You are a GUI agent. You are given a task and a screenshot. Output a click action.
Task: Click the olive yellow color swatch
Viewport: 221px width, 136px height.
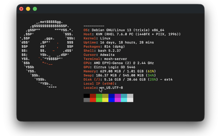tap(105, 96)
